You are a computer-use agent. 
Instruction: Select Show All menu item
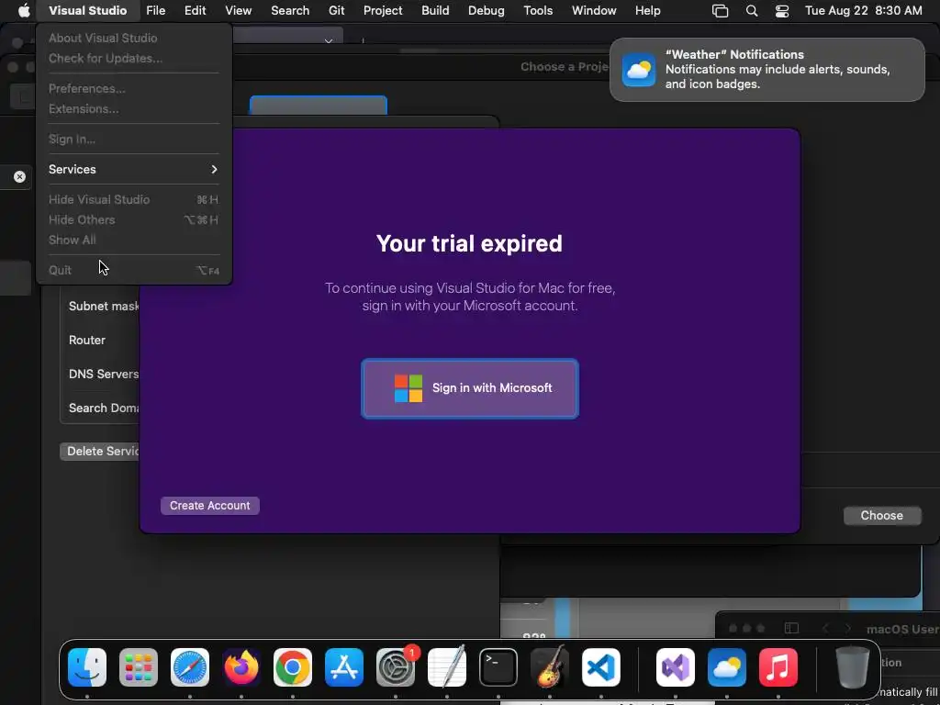click(134, 240)
